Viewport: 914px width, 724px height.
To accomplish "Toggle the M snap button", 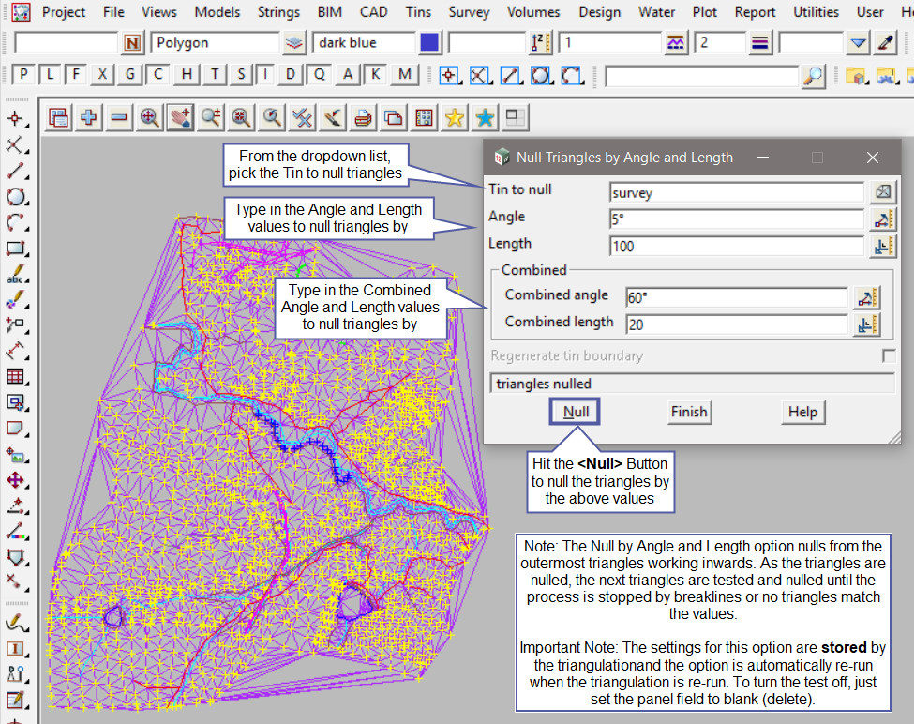I will click(404, 75).
